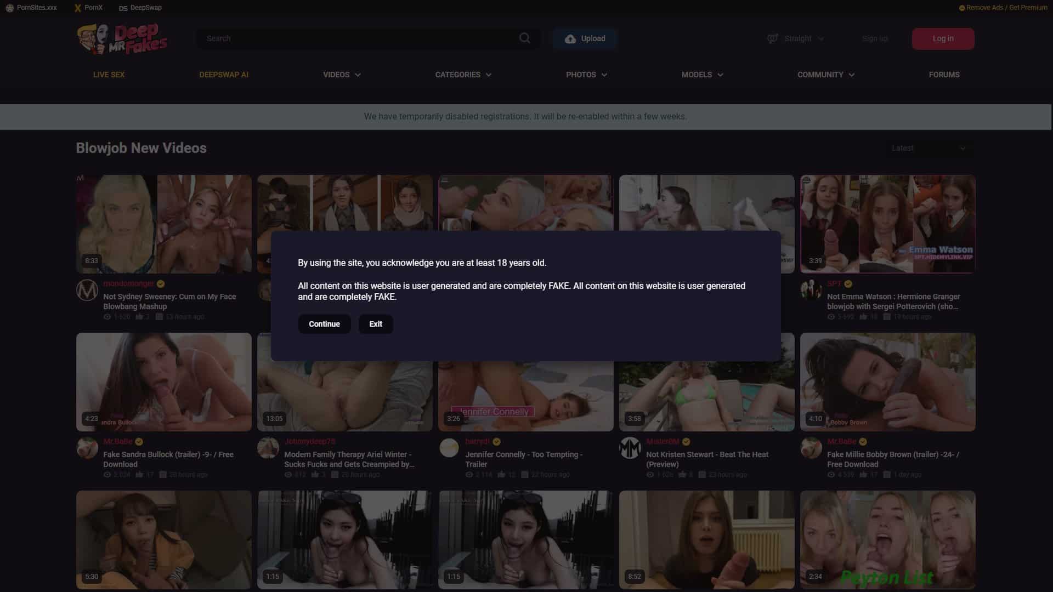1053x592 pixels.
Task: Click the Log in button
Action: pos(943,38)
